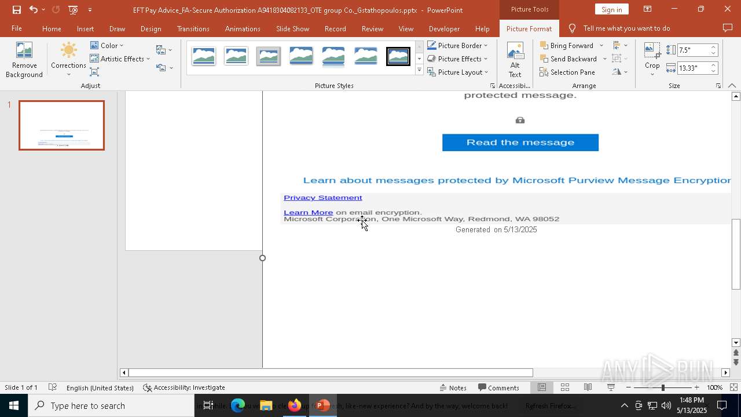
Task: Open Size dialog launcher
Action: tap(718, 86)
